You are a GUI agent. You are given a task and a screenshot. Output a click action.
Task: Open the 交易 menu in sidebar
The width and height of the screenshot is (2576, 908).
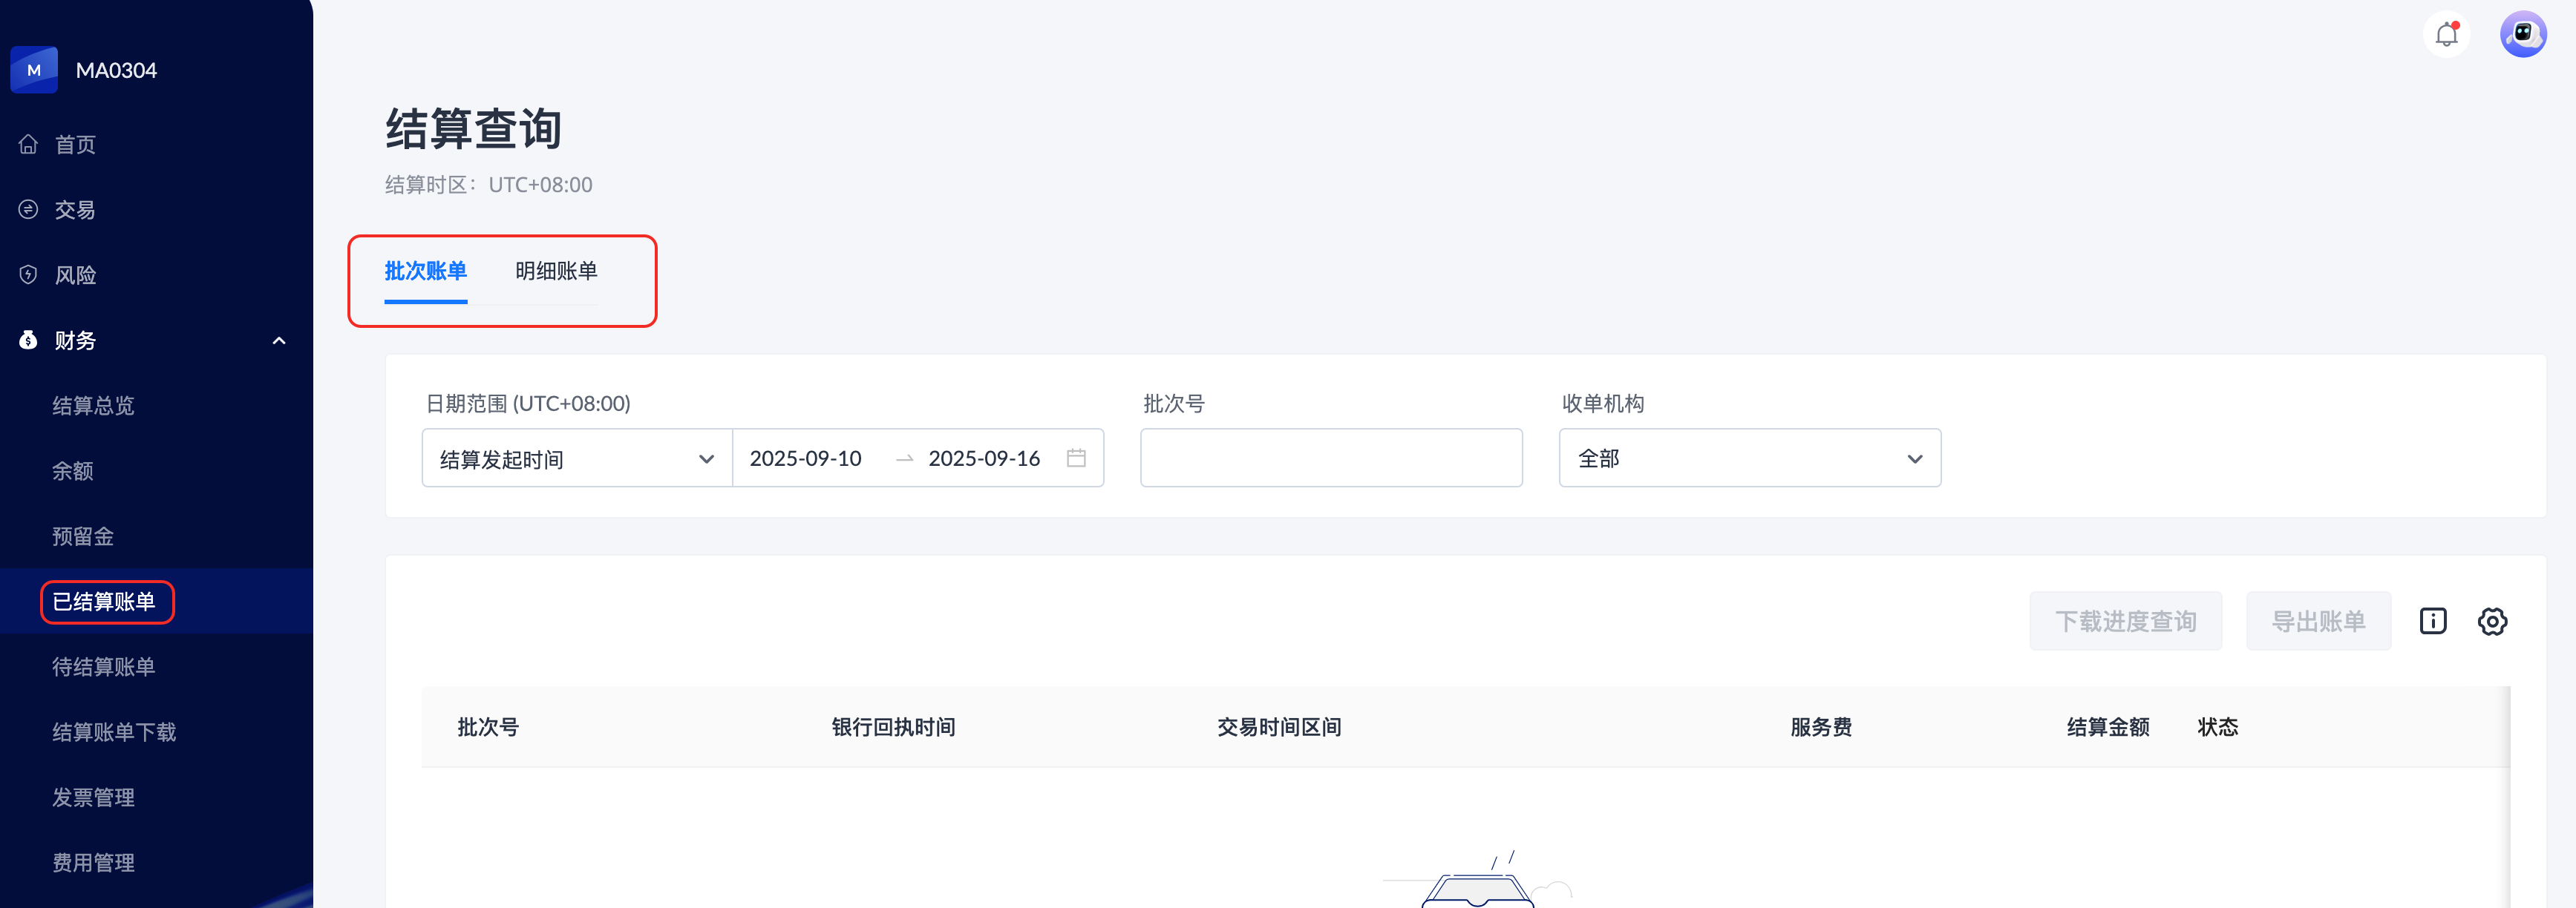pyautogui.click(x=75, y=210)
